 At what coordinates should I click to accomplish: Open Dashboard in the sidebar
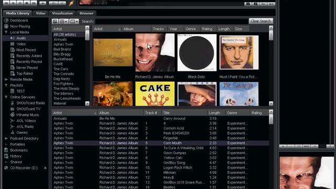tap(19, 20)
